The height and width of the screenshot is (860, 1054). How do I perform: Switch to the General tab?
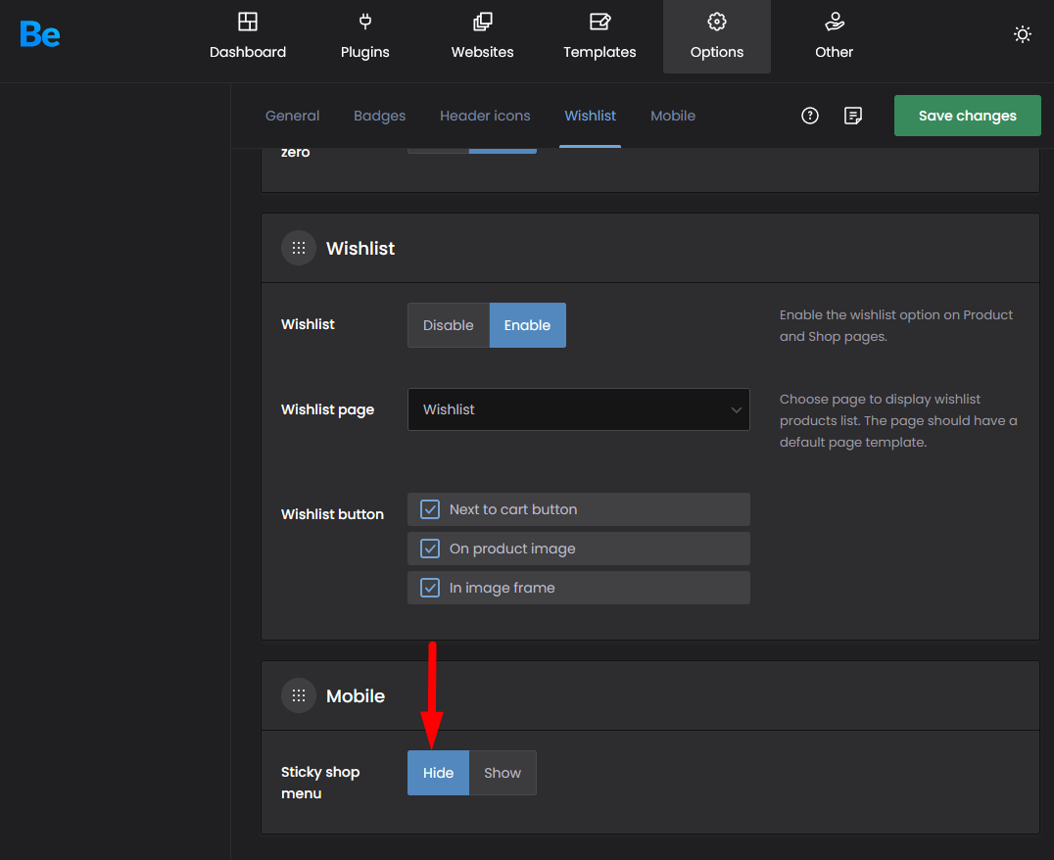pyautogui.click(x=293, y=116)
